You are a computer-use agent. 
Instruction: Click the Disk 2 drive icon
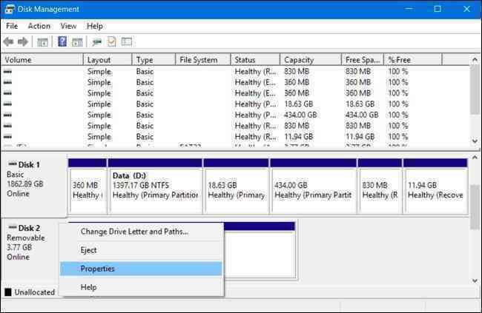(x=13, y=227)
